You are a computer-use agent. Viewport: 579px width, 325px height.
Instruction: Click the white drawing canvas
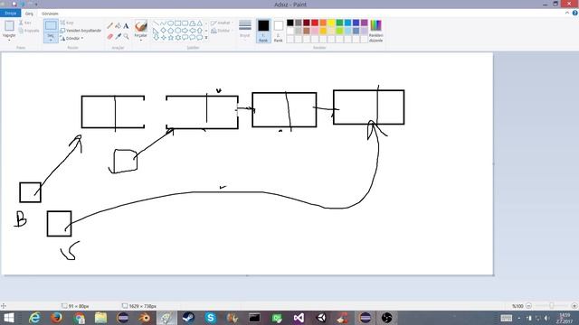click(247, 163)
